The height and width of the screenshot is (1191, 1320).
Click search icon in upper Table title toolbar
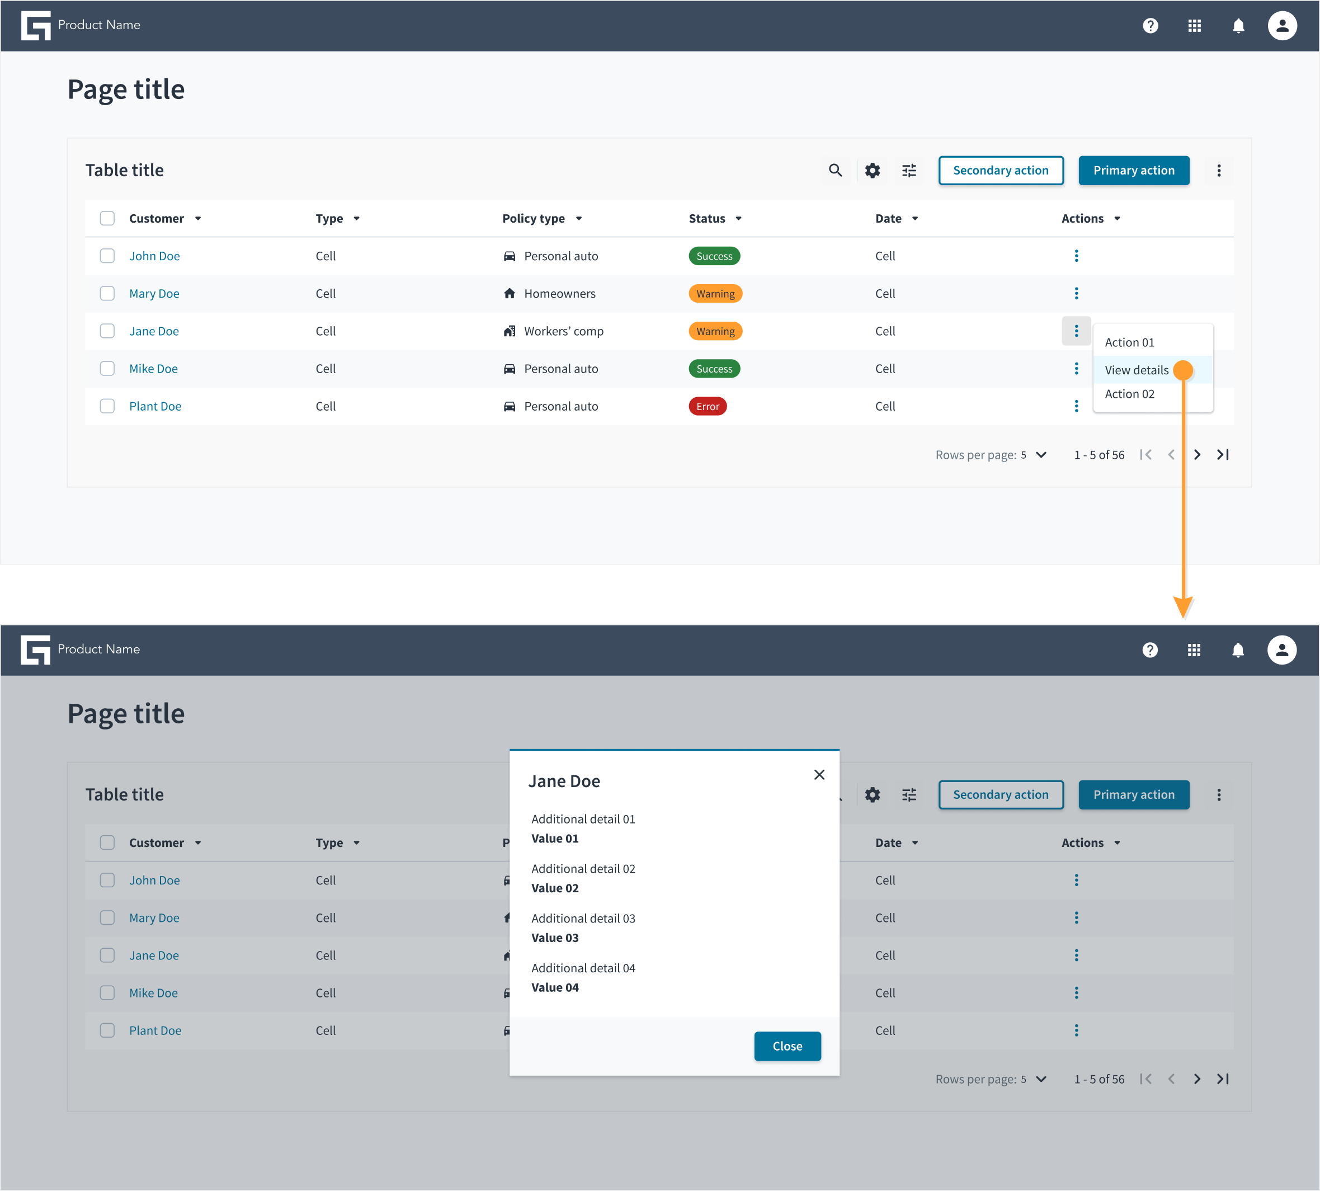coord(835,170)
